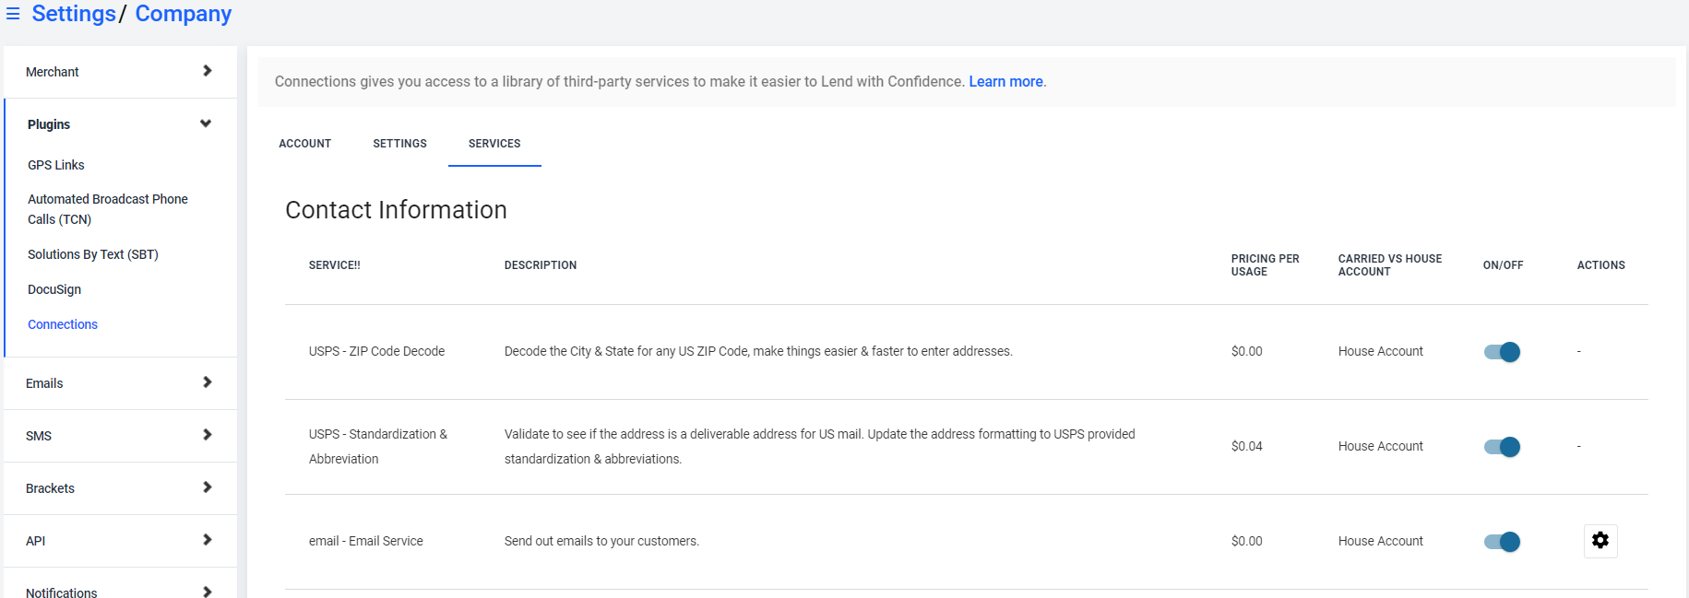Expand the SMS section

click(x=120, y=436)
